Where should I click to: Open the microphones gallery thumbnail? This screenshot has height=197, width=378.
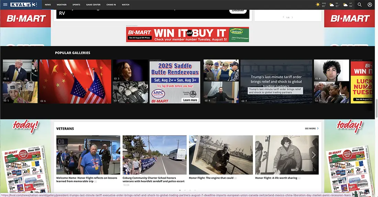[x=131, y=92]
